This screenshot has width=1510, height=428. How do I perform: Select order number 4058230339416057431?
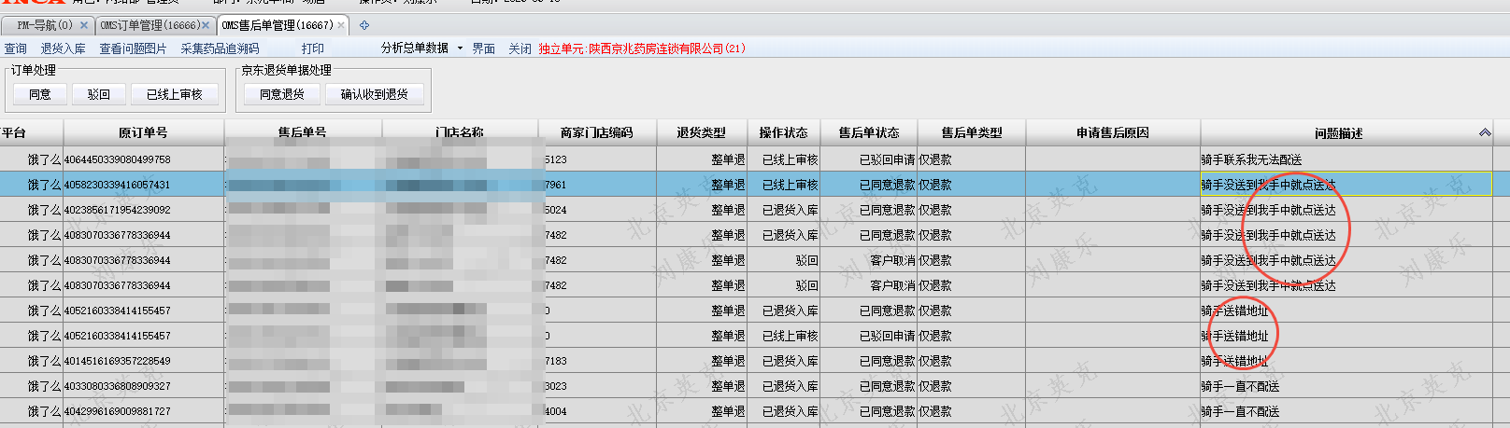(118, 185)
